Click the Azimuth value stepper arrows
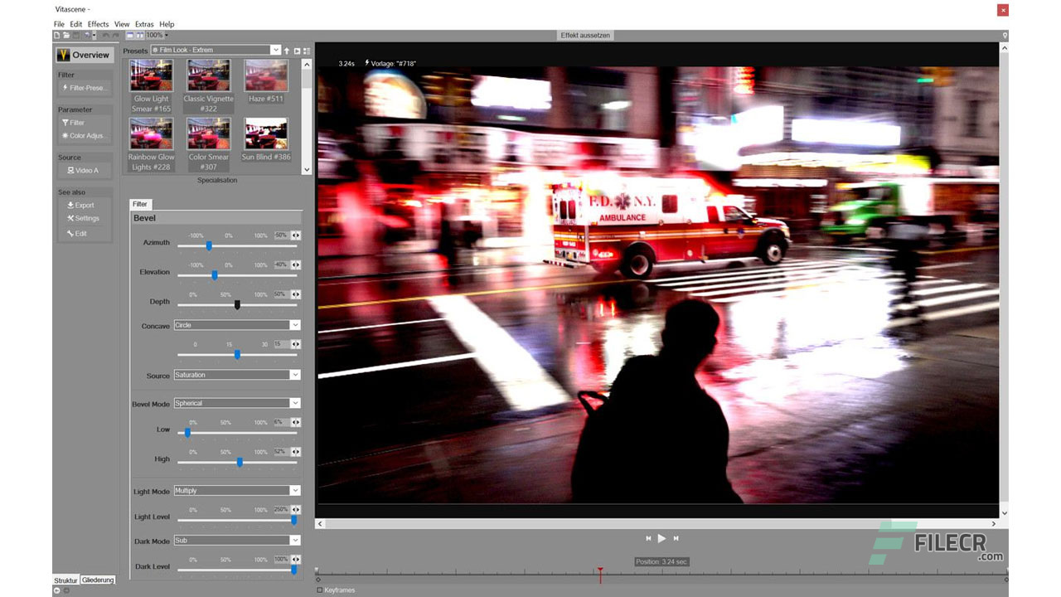The width and height of the screenshot is (1061, 597). (x=295, y=235)
